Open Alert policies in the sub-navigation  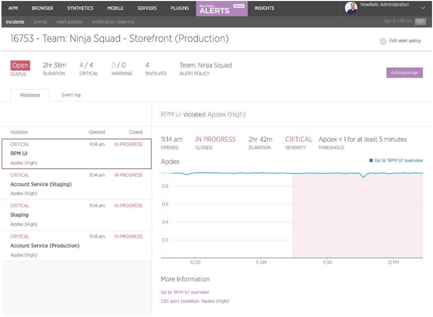69,22
